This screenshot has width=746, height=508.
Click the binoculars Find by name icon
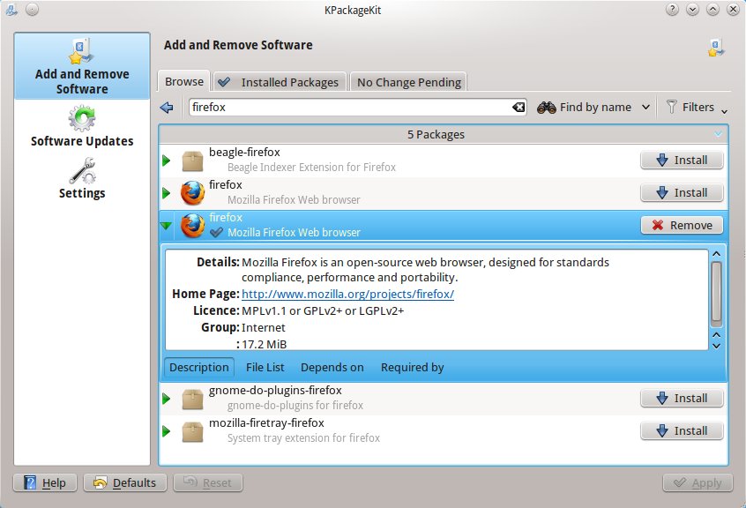pos(546,107)
